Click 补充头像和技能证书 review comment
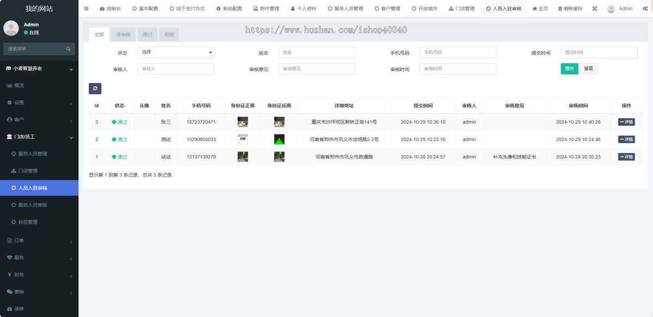Screen dimensions: 653x317 [x=514, y=157]
